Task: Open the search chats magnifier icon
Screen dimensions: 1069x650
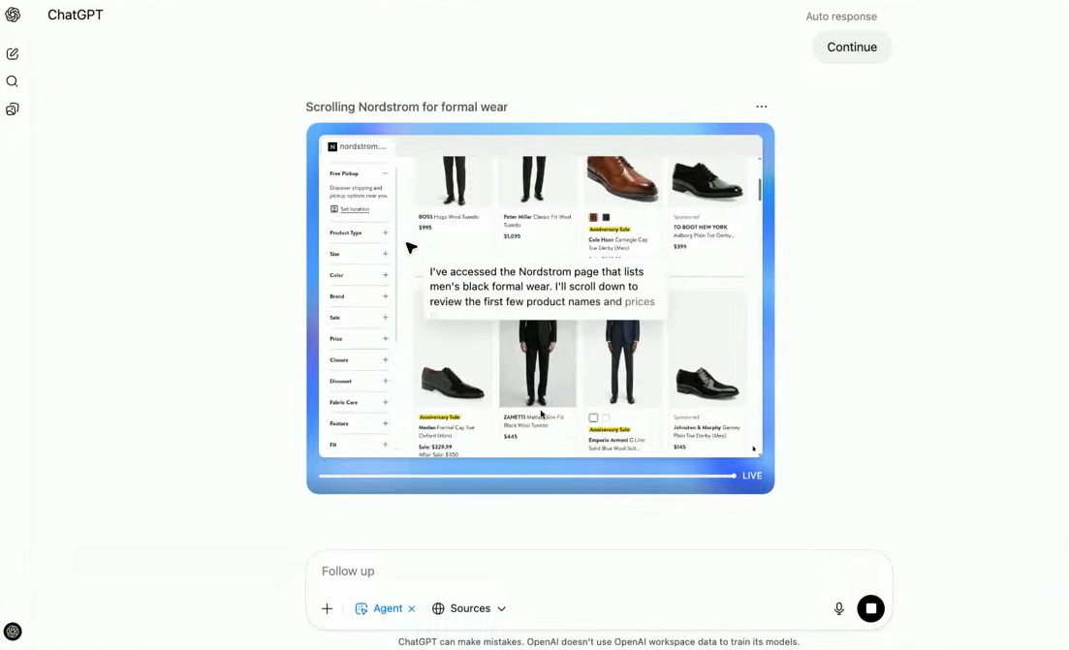Action: coord(13,81)
